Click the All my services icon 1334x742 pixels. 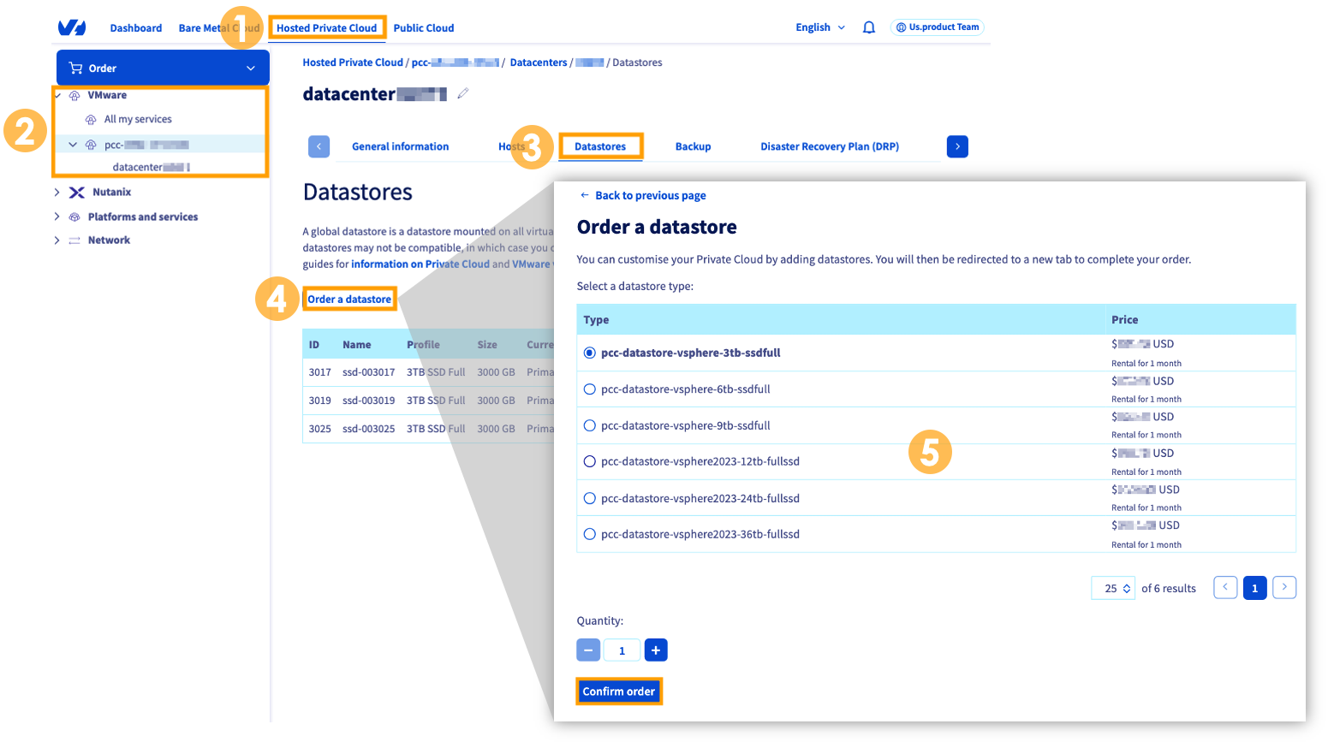pos(91,120)
